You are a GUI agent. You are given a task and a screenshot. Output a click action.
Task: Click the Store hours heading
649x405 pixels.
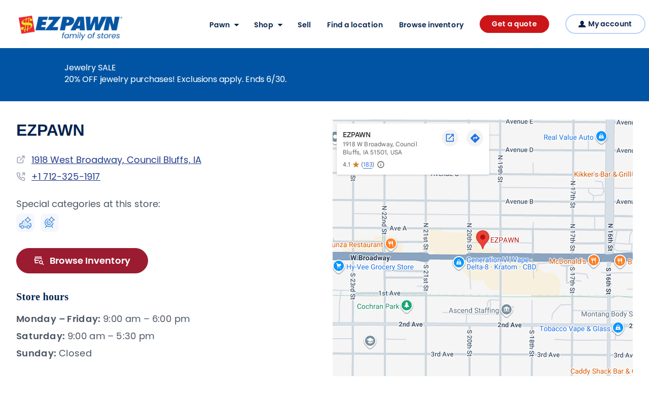[43, 297]
